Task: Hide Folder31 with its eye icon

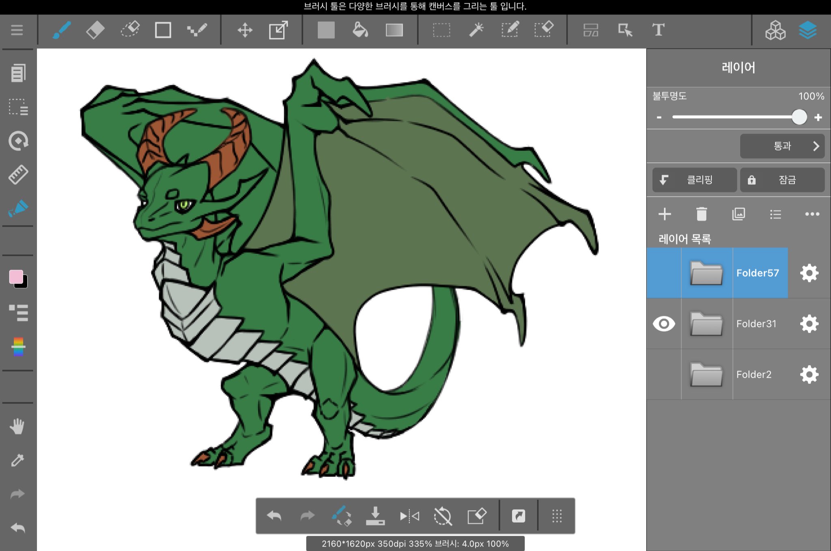Action: [x=664, y=324]
